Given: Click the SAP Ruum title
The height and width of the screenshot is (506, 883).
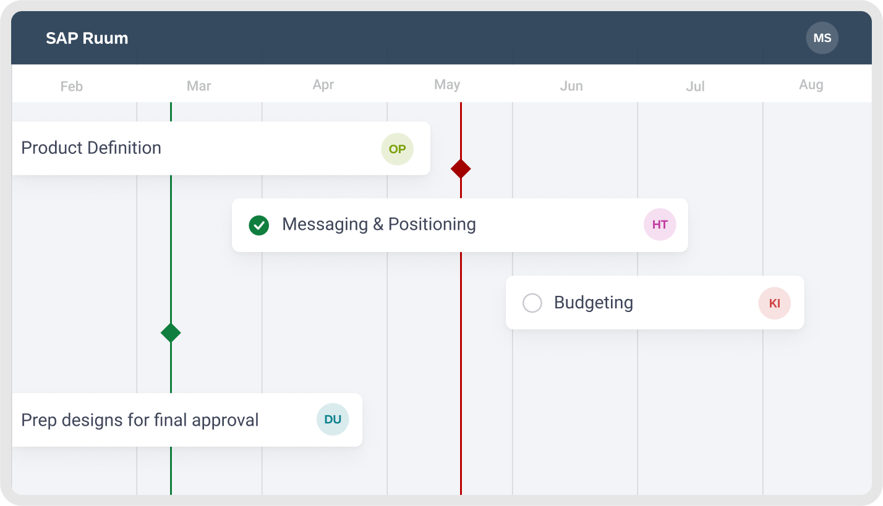Looking at the screenshot, I should [87, 38].
